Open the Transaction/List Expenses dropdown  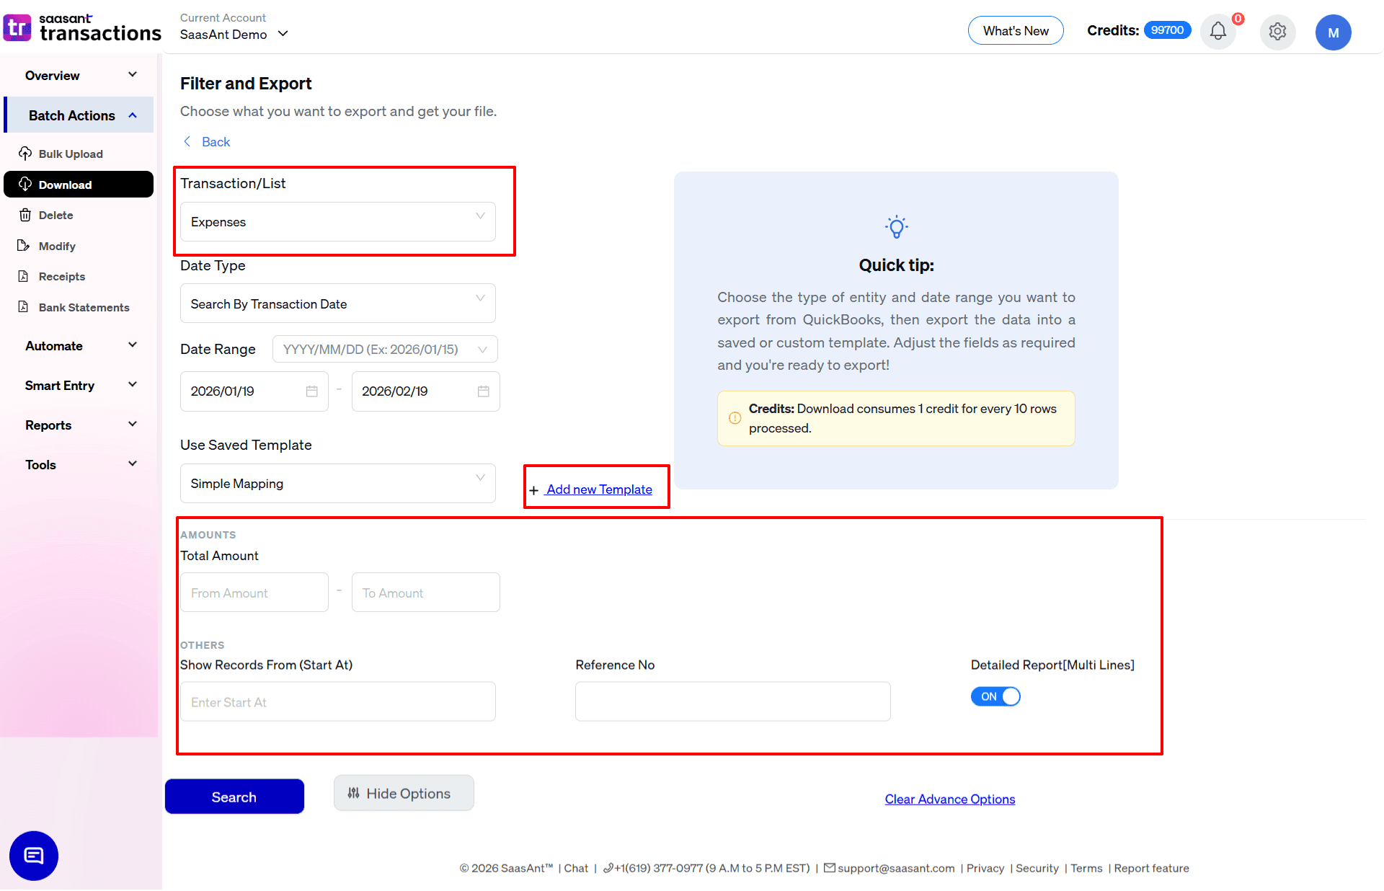click(337, 222)
